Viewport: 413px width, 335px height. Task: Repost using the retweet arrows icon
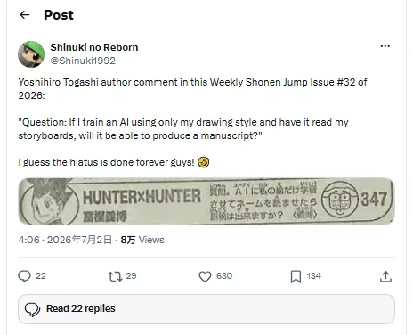tap(115, 276)
